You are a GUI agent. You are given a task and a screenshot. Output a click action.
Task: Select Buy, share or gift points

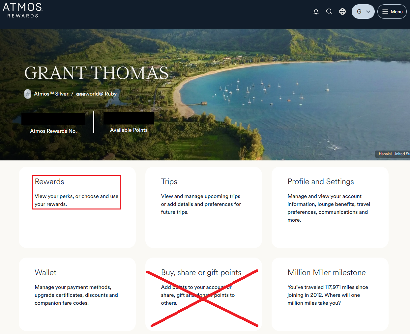[201, 272]
